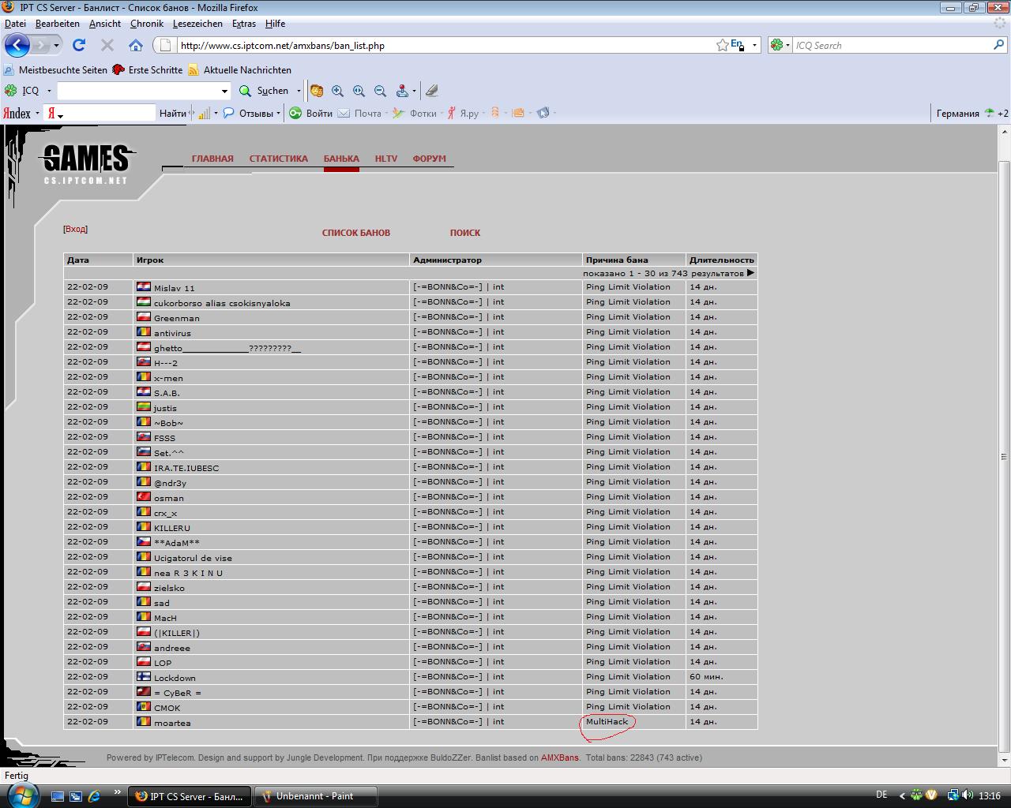Image resolution: width=1011 pixels, height=808 pixels.
Task: Open the Datei menu
Action: pyautogui.click(x=15, y=24)
